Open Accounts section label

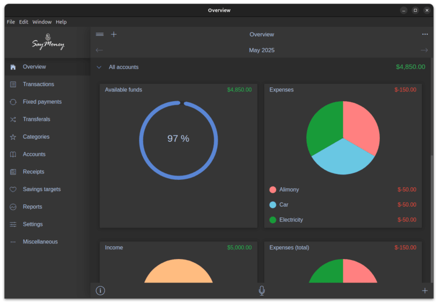point(34,154)
